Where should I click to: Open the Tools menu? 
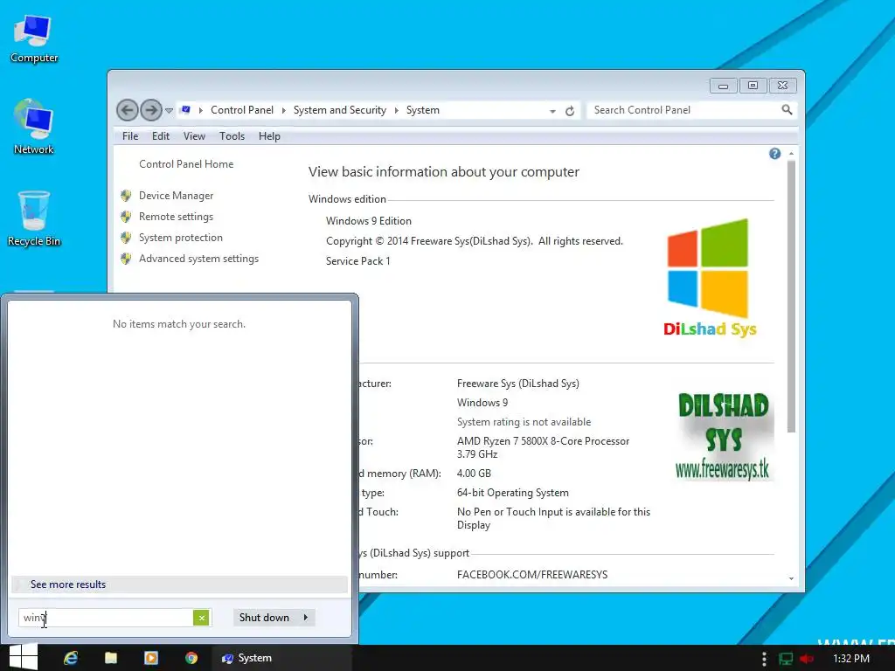[x=232, y=135]
